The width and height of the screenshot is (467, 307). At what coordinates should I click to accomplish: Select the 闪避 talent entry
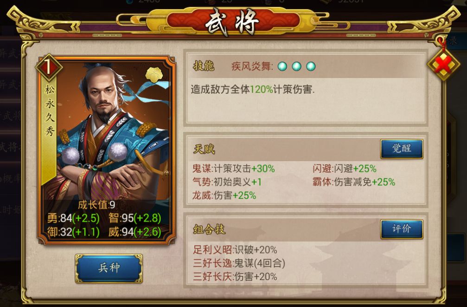[x=345, y=169]
